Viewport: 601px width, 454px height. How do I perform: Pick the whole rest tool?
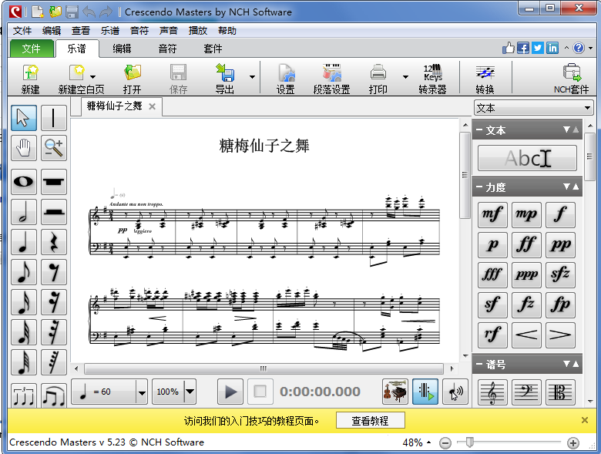[53, 181]
